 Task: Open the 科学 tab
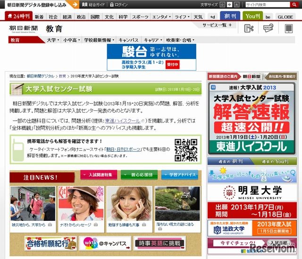123,17
